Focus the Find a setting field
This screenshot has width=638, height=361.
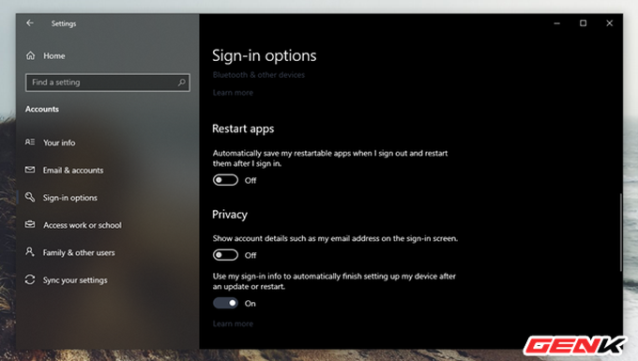(107, 83)
